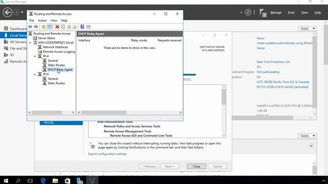The image size is (328, 184).
Task: Click the Pacific Time zone link
Action: tap(283, 82)
